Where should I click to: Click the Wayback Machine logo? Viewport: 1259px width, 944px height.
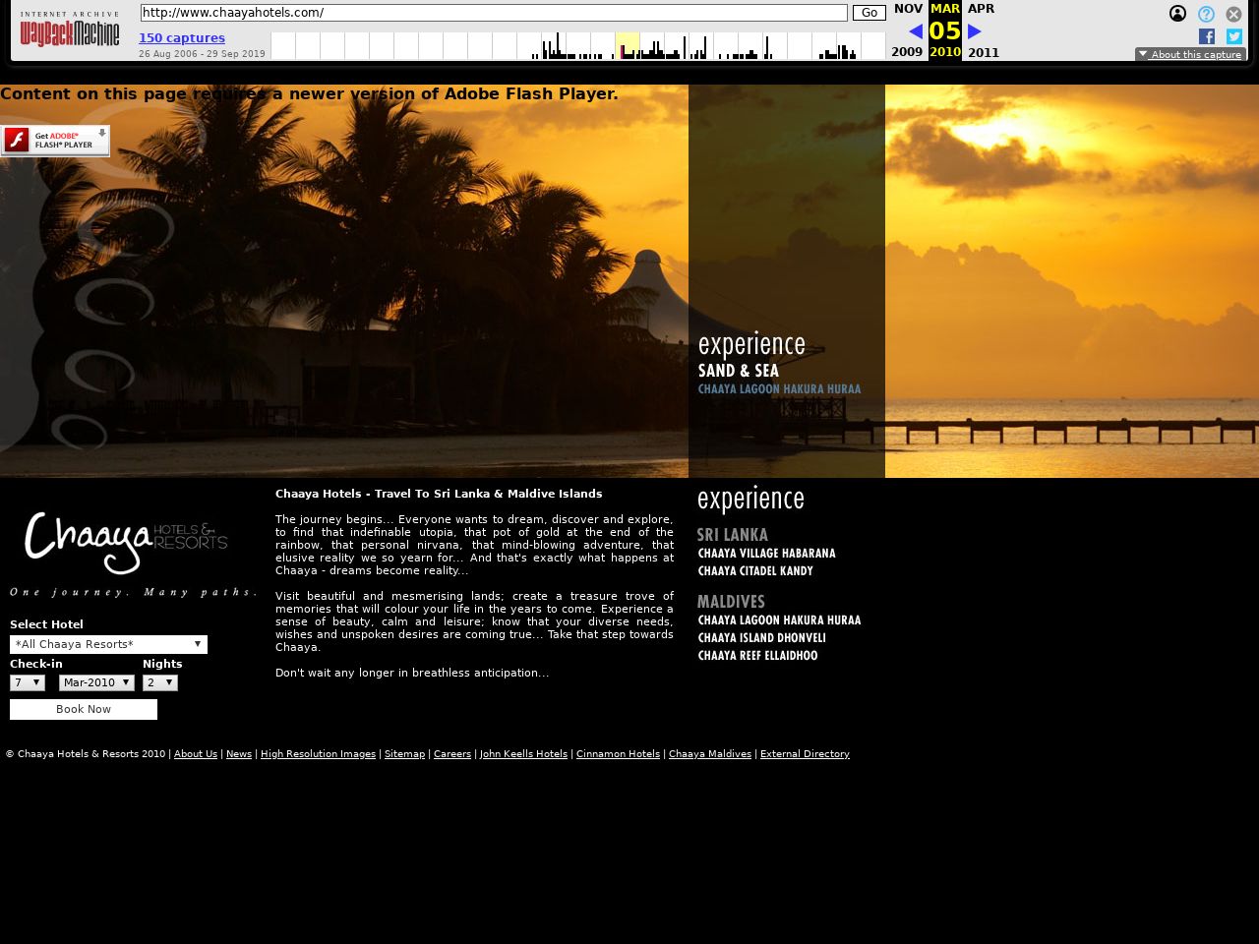click(70, 31)
